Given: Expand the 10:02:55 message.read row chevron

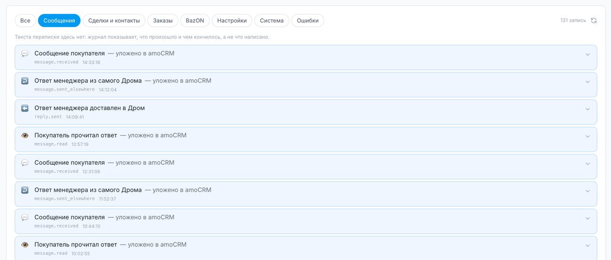Looking at the screenshot, I should click(587, 245).
